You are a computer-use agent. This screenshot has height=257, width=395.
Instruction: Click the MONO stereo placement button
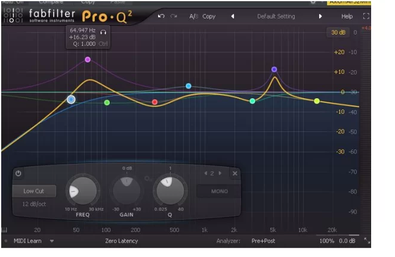click(220, 192)
